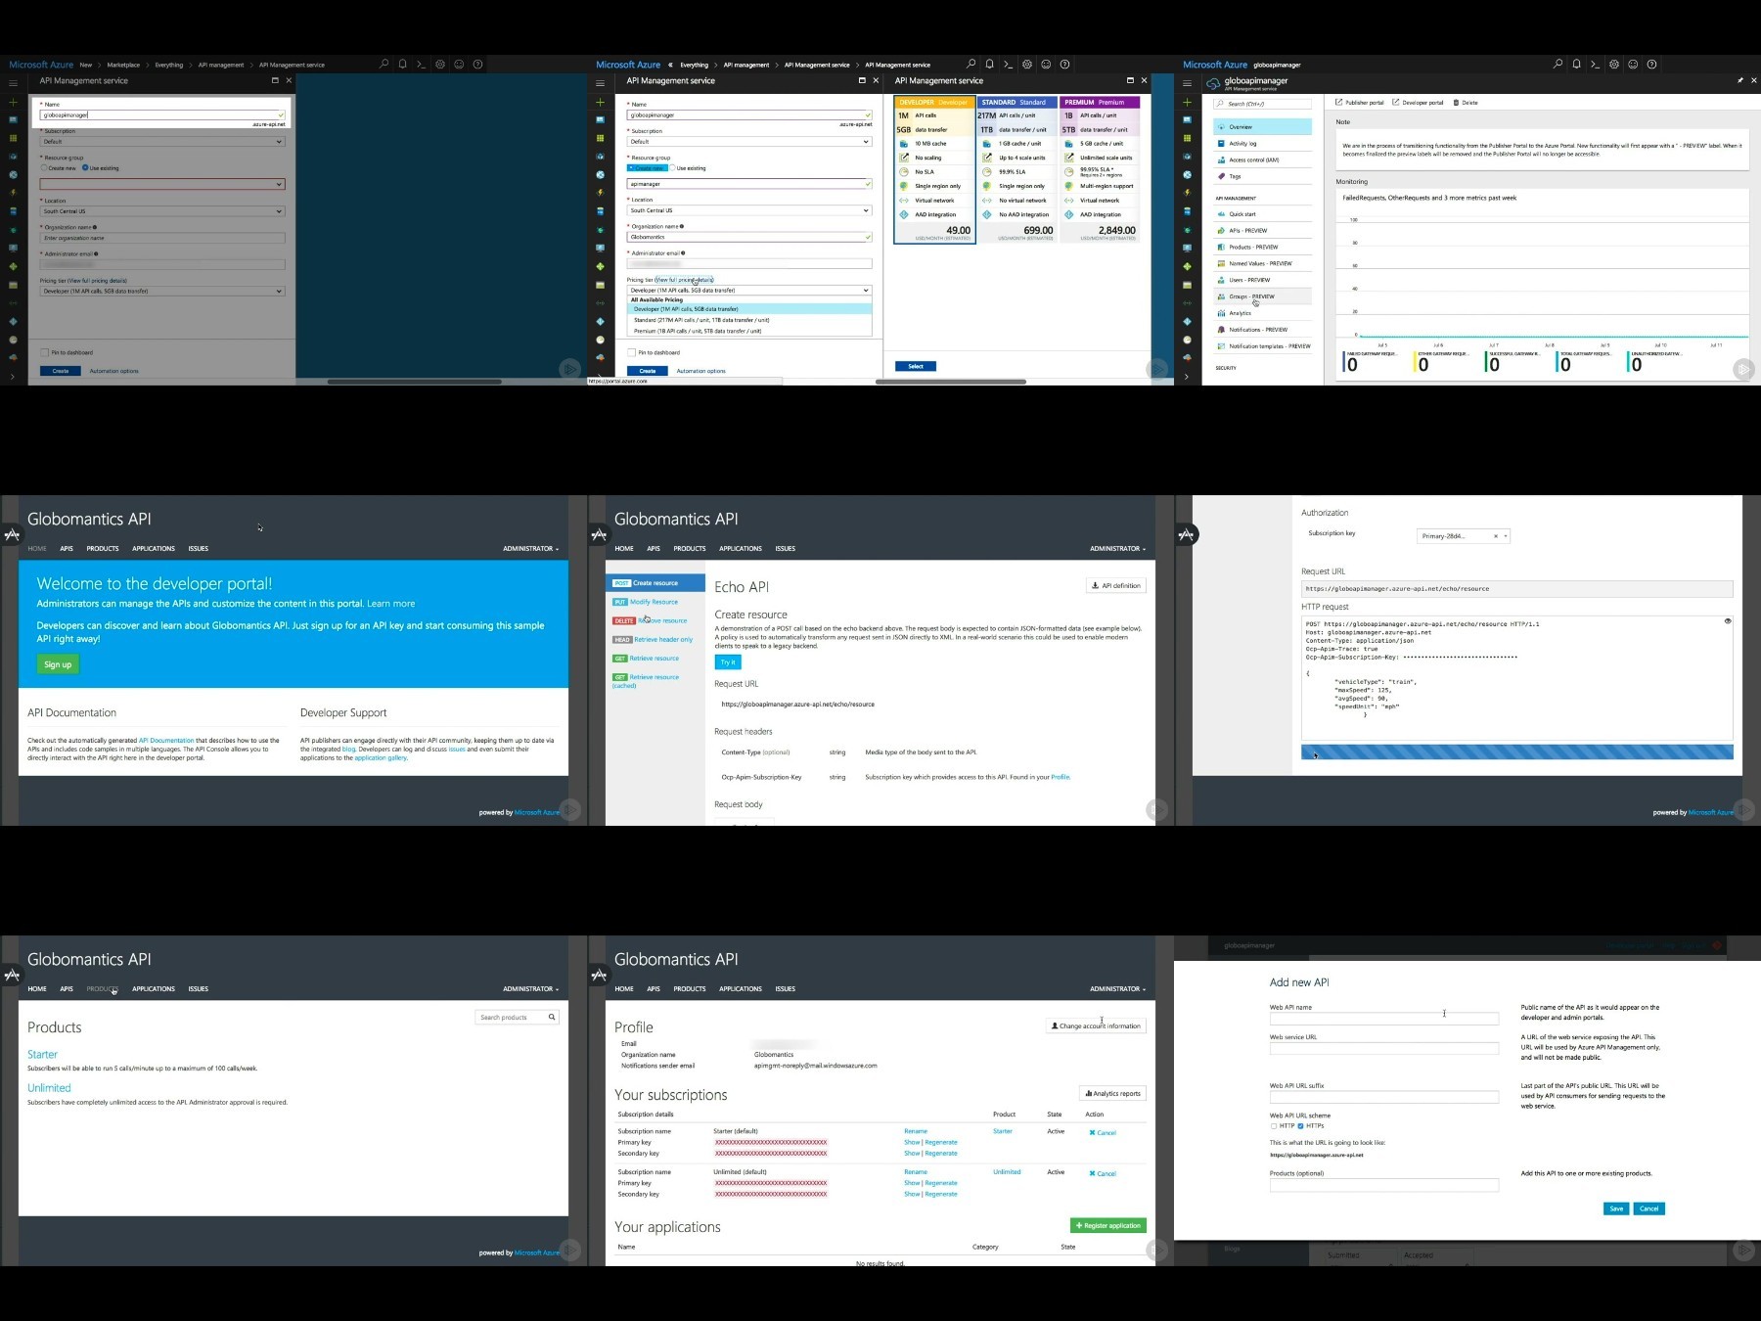Open Users - PREVIEW in globoapimanager menu
Viewport: 1761px width, 1321px height.
[1263, 280]
